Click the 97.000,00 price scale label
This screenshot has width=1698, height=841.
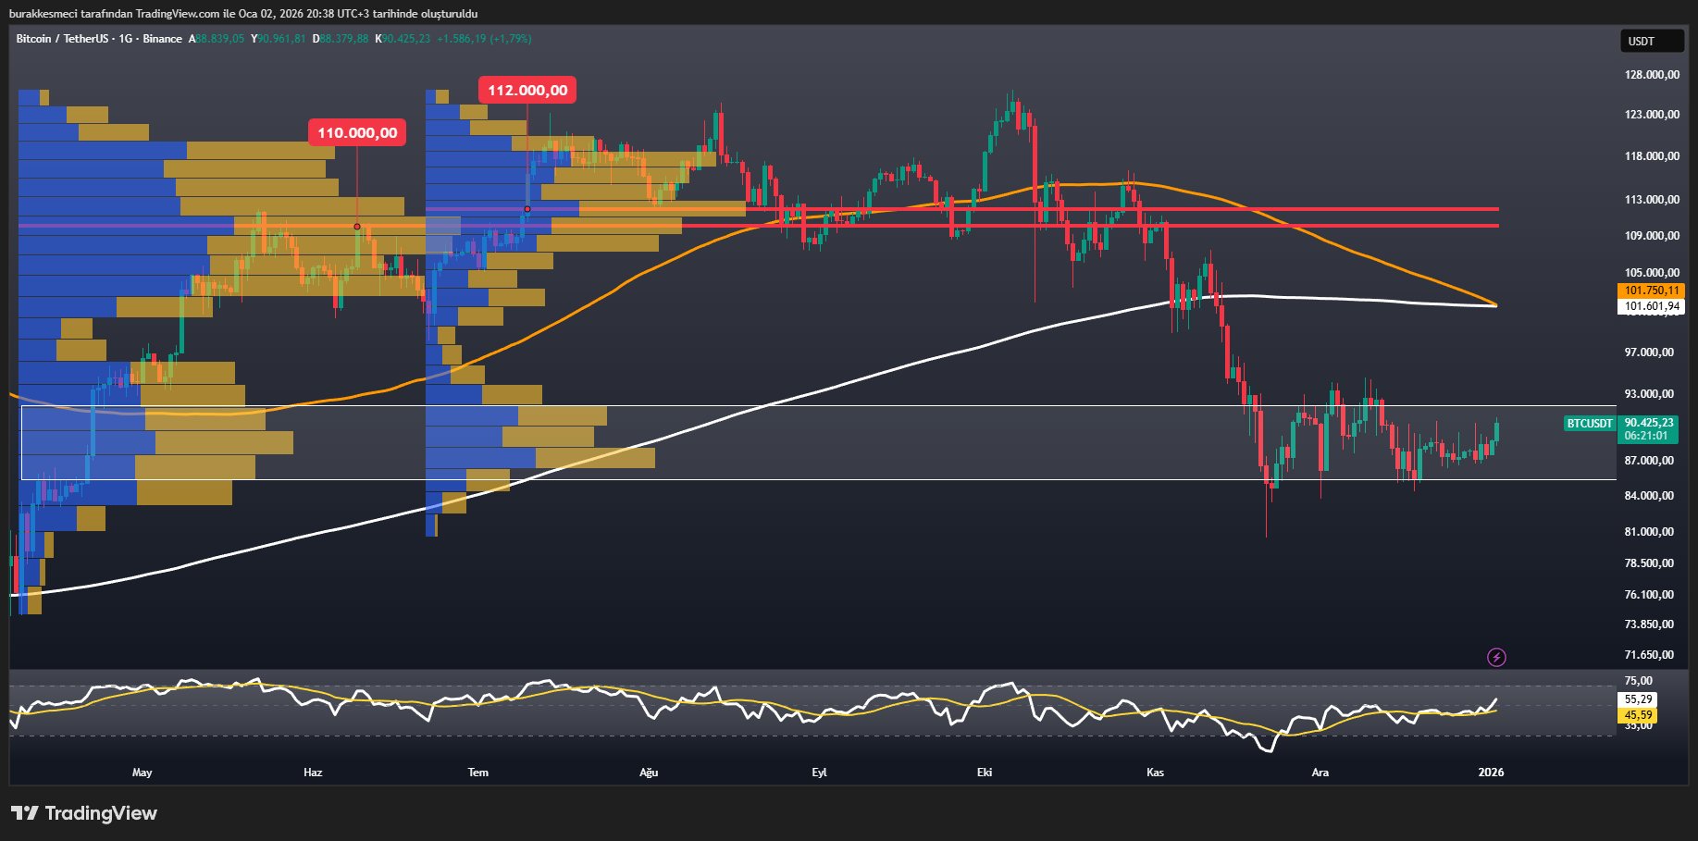click(x=1649, y=352)
